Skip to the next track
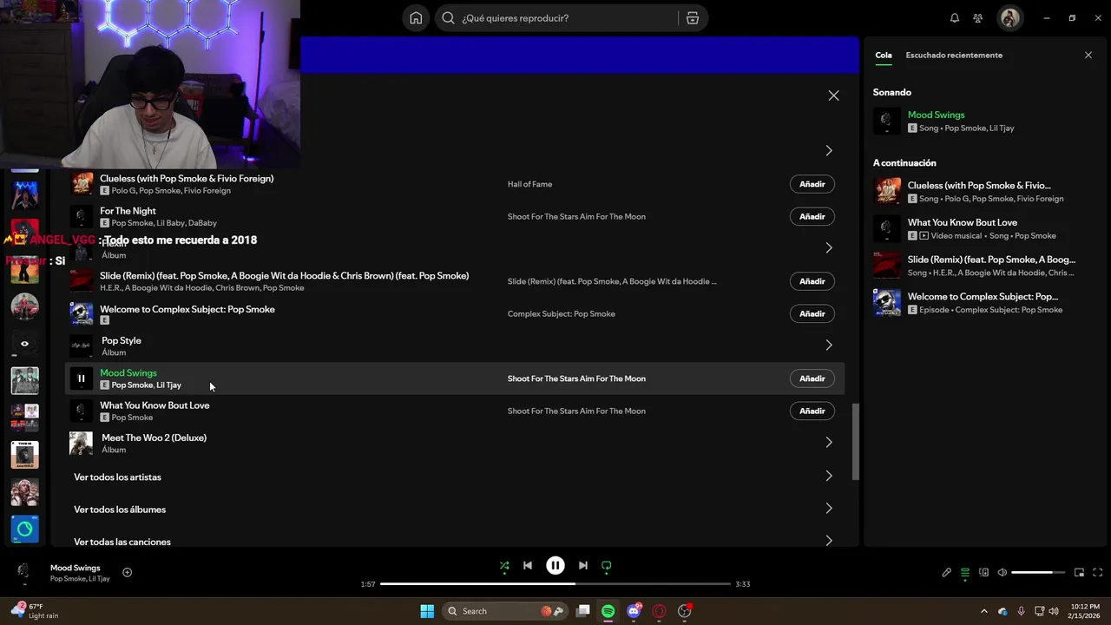This screenshot has width=1111, height=625. click(x=583, y=566)
